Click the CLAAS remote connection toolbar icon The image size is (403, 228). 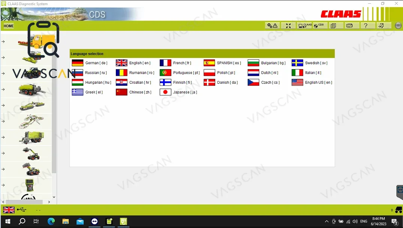pyautogui.click(x=304, y=26)
